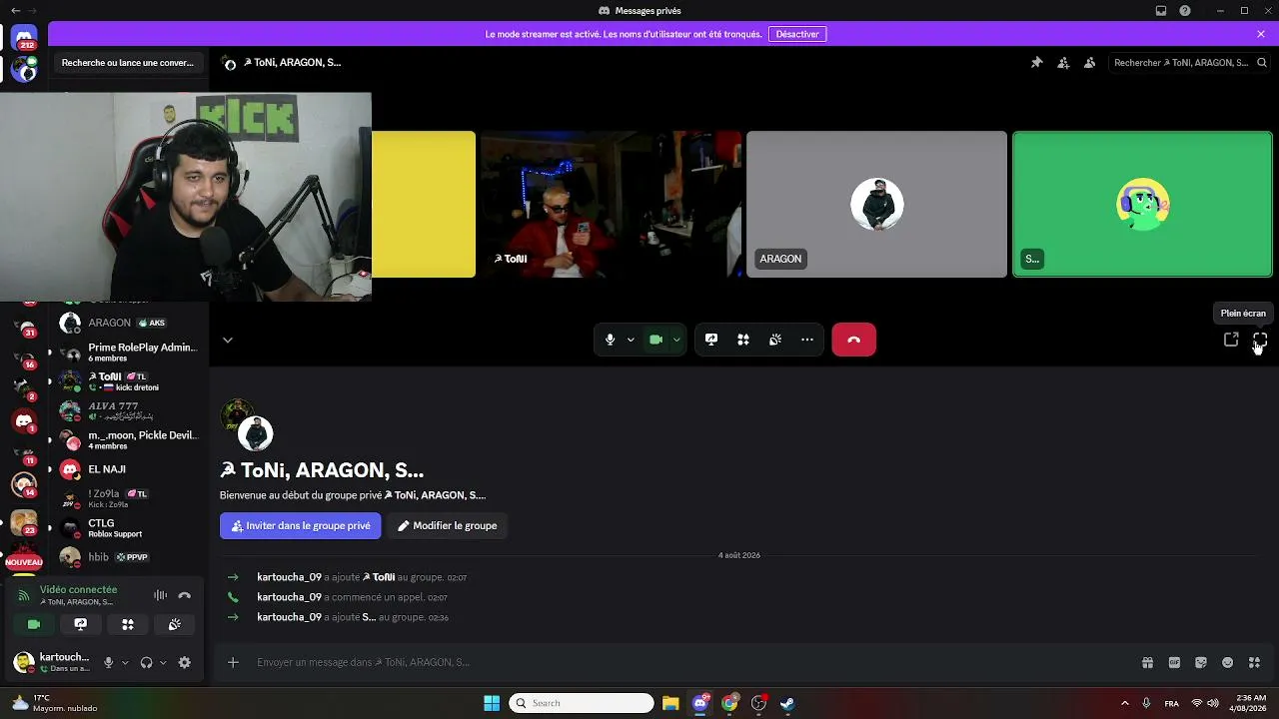Image resolution: width=1279 pixels, height=719 pixels.
Task: Hang up with the red disconnect button
Action: (853, 340)
